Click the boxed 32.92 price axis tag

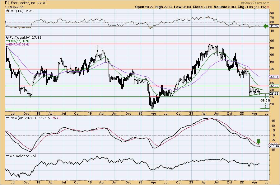274,86
